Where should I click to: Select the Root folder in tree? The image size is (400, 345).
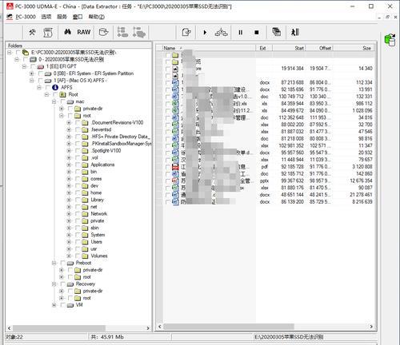[x=73, y=94]
